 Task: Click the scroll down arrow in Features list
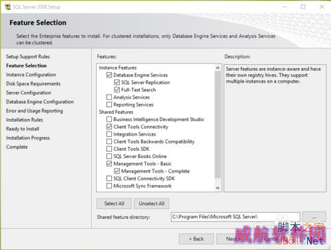218,188
